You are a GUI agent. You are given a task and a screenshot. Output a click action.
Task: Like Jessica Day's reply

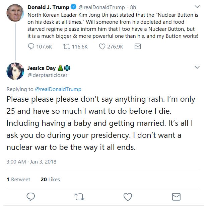(x=128, y=197)
